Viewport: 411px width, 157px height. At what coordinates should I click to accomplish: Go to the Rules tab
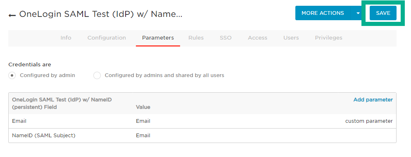click(x=196, y=37)
